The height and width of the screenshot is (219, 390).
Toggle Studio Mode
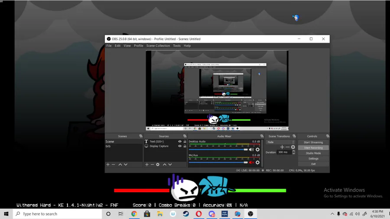tap(313, 153)
